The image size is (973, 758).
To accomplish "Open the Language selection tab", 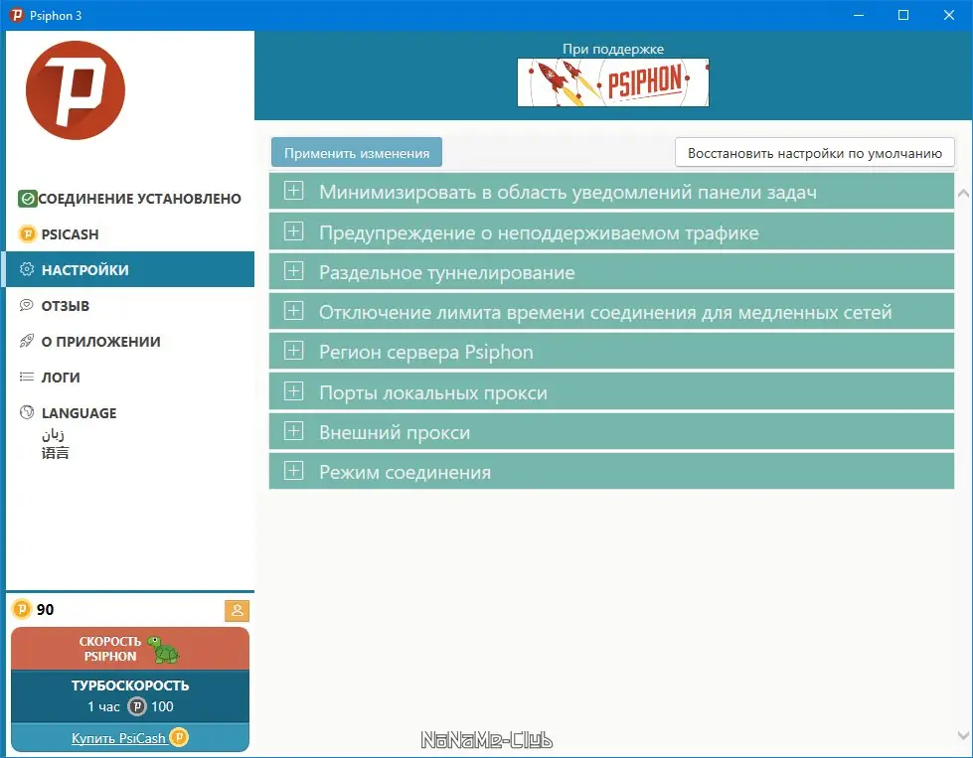I will coord(129,432).
